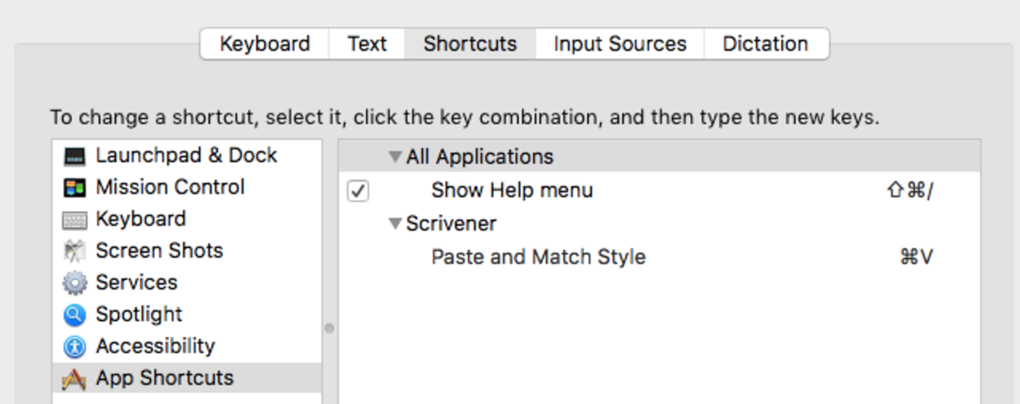This screenshot has height=404, width=1020.
Task: Click the Launchpad & Dock icon
Action: point(75,156)
